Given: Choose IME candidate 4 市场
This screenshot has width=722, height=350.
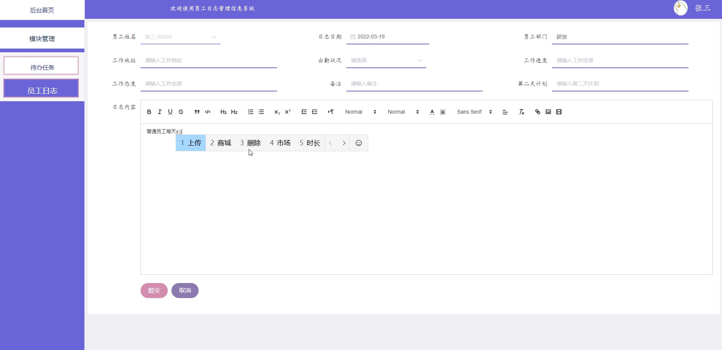Looking at the screenshot, I should pyautogui.click(x=280, y=143).
